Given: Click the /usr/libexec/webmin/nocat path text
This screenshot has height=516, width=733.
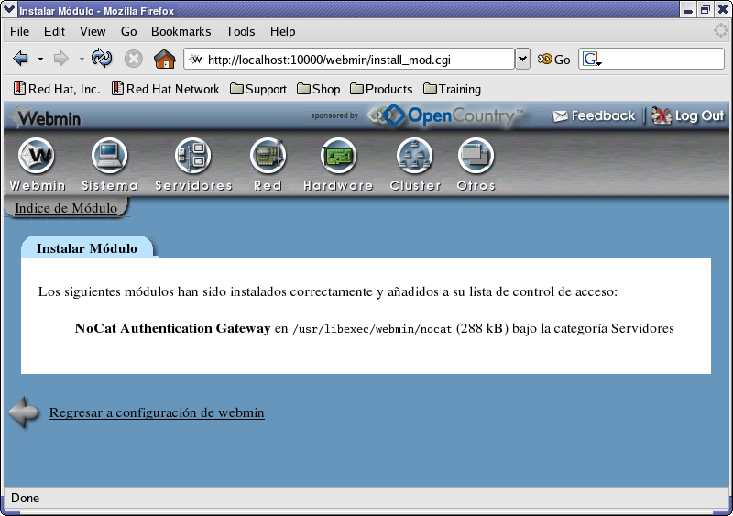Looking at the screenshot, I should pyautogui.click(x=372, y=329).
